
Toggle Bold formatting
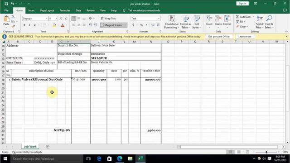coord(24,25)
